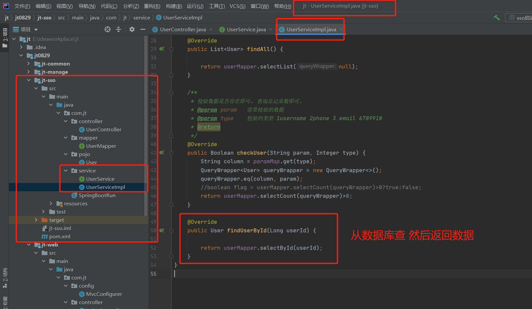Open the VCS(S) menu

[238, 6]
